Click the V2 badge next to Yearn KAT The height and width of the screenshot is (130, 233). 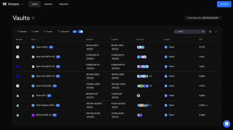click(x=49, y=95)
